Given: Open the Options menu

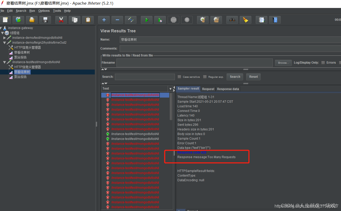Looking at the screenshot, I should 44,11.
